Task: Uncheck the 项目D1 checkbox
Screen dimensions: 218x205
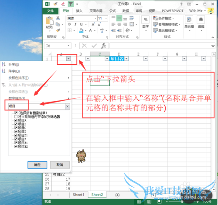Action: point(16,135)
